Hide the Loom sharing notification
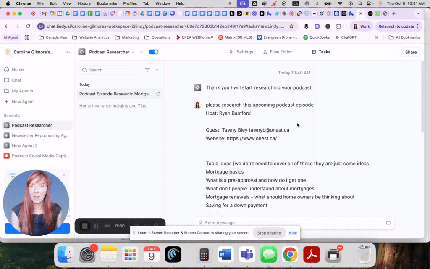Screen dimensions: 430x269 pyautogui.click(x=293, y=233)
